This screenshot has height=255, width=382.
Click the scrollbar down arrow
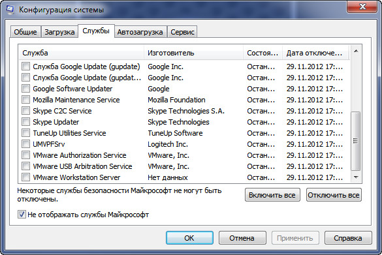coord(356,177)
